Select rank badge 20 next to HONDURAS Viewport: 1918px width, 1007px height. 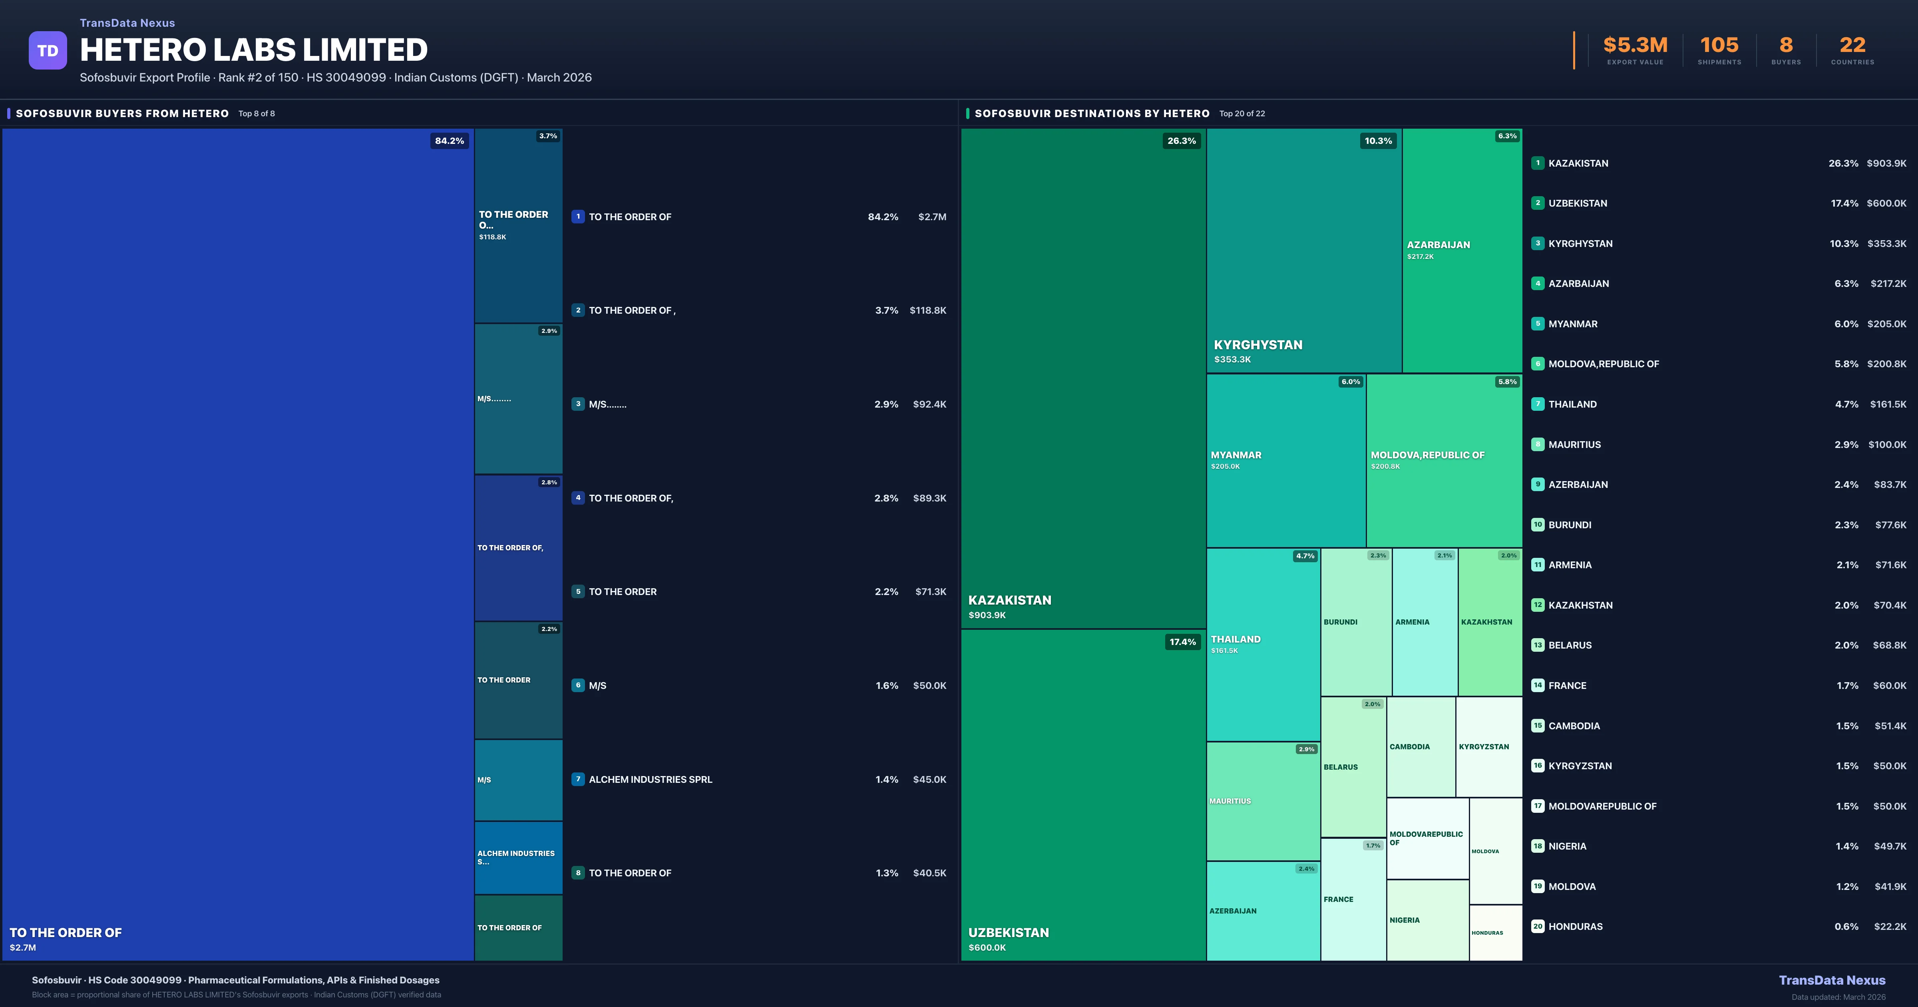click(x=1538, y=926)
